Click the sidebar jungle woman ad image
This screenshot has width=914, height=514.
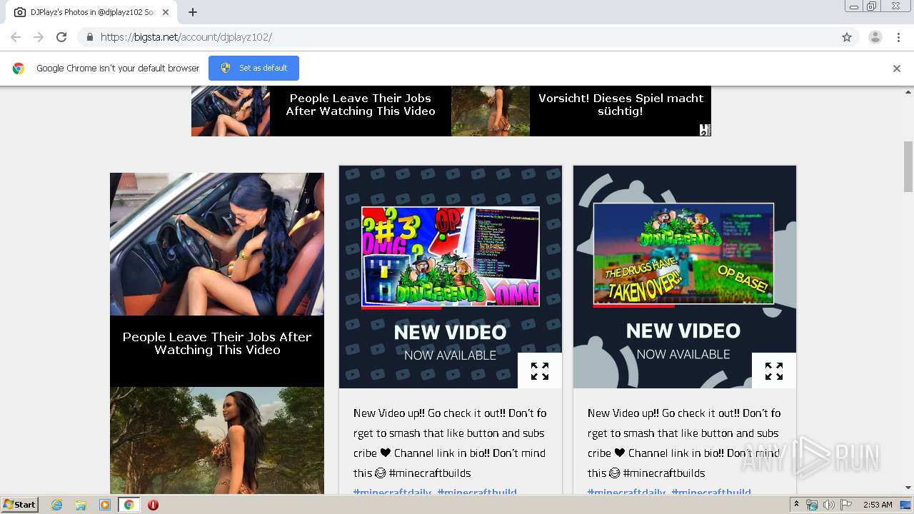pos(217,440)
